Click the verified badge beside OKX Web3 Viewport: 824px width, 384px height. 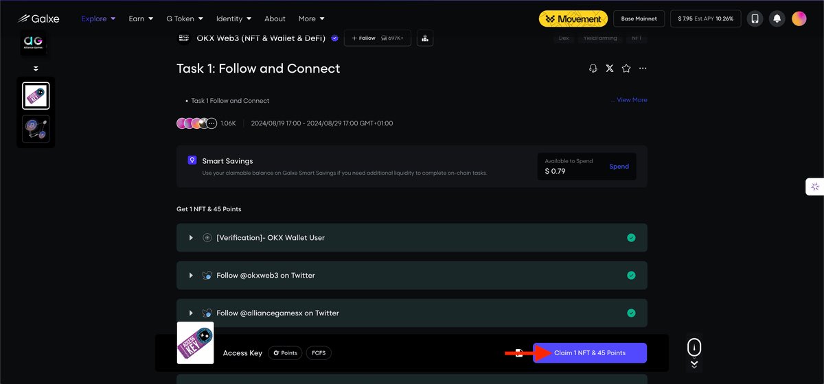coord(334,38)
